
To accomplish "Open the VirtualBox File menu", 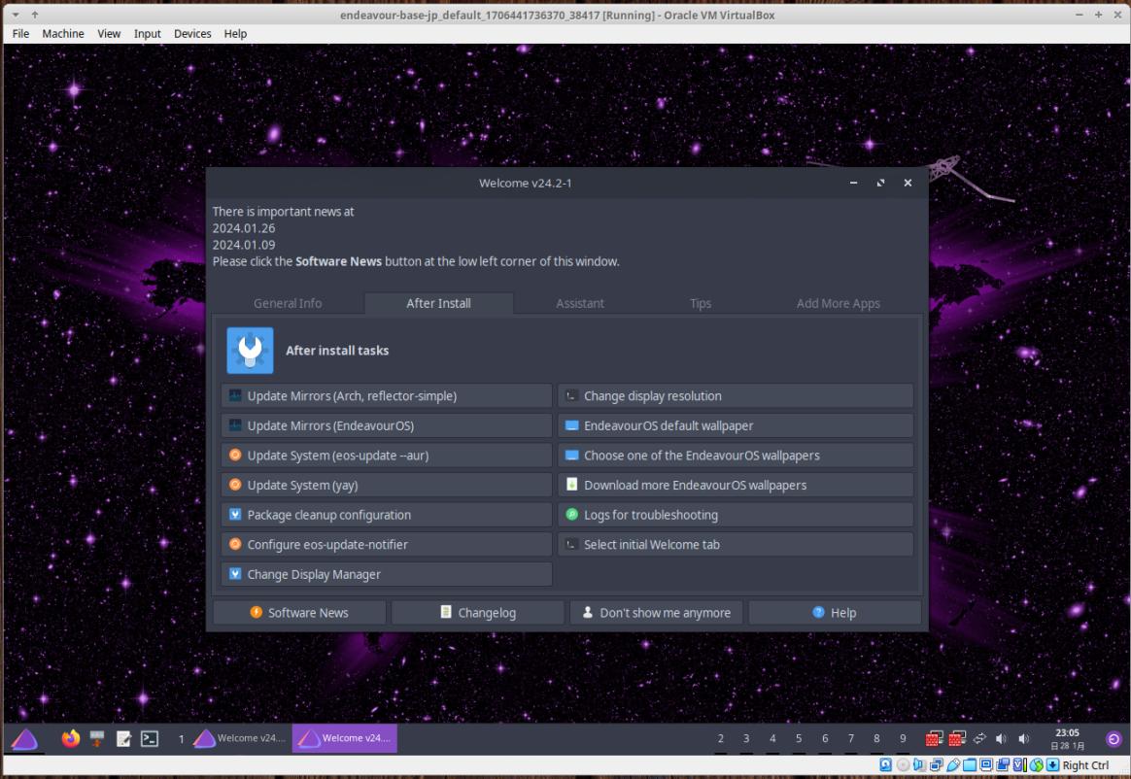I will click(21, 33).
